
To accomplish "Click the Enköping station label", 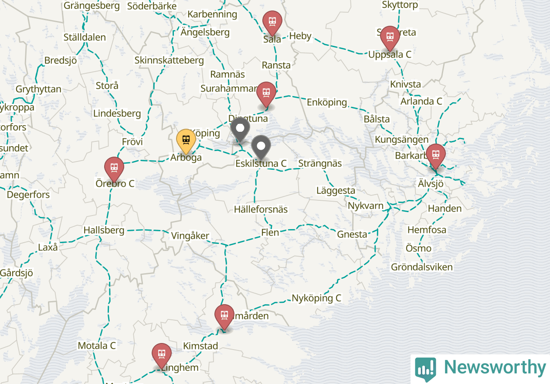I will (327, 102).
